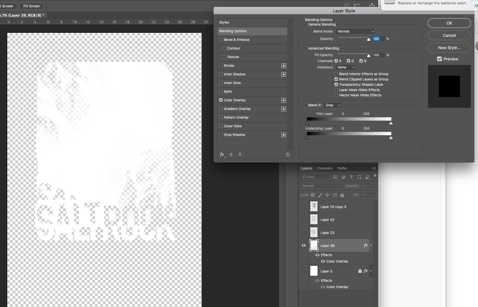Open Layers panel Fill dropdown arrow
Screen dimensions: 478x307
(374, 195)
